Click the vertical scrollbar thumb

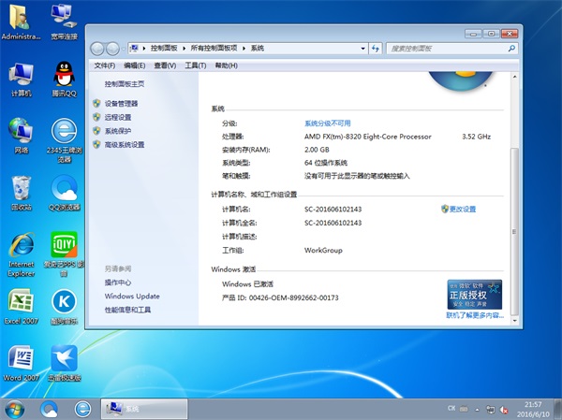514,231
